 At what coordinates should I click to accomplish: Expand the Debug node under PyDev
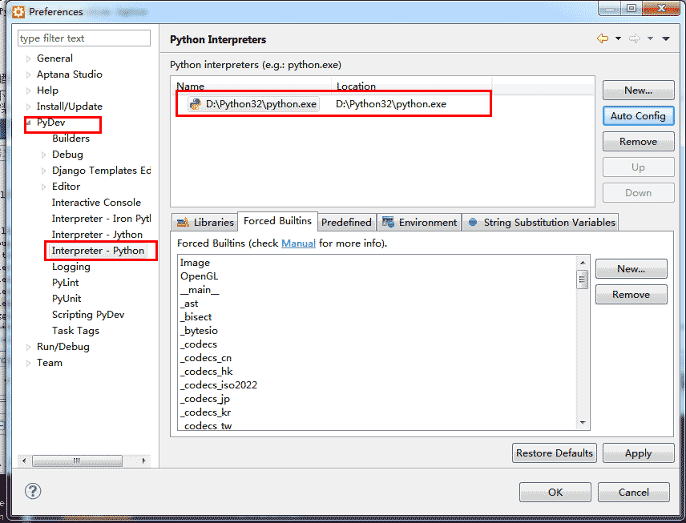tap(43, 155)
